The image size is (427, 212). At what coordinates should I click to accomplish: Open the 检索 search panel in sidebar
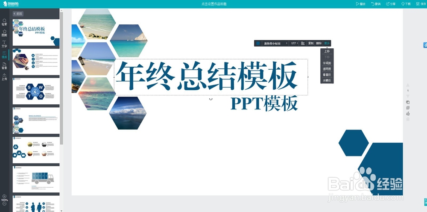[4, 22]
